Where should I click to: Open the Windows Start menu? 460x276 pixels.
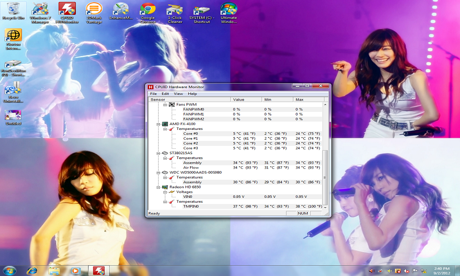pyautogui.click(x=9, y=271)
